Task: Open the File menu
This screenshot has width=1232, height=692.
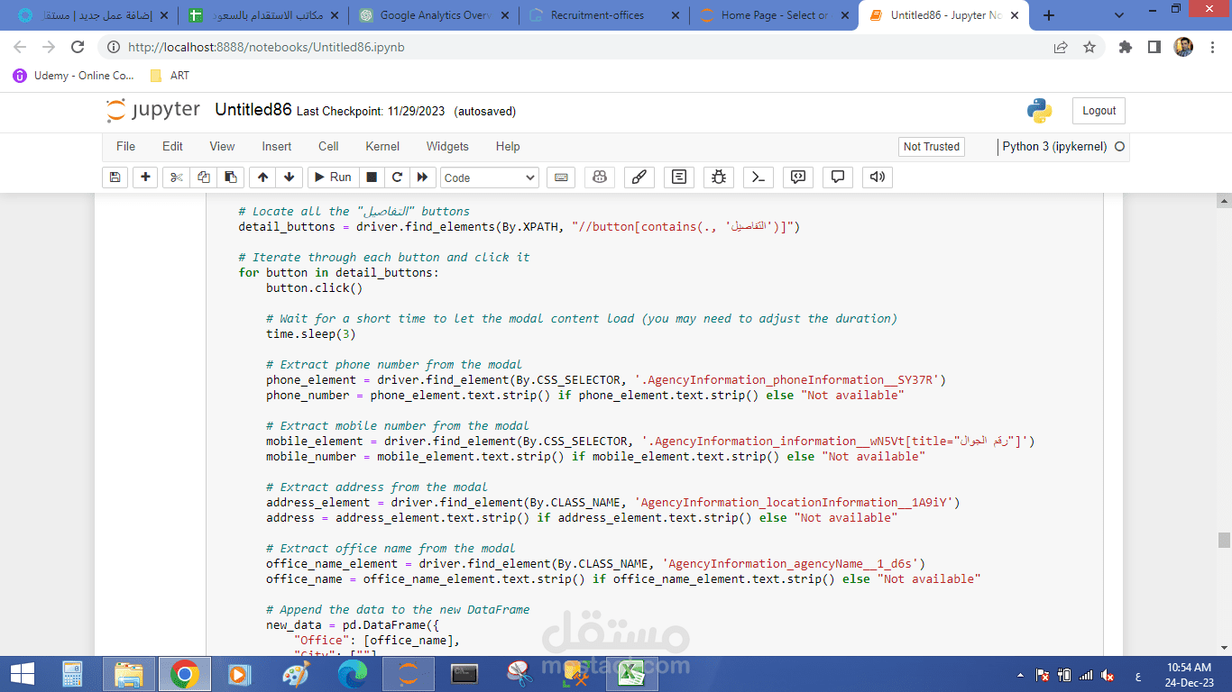Action: 125,146
